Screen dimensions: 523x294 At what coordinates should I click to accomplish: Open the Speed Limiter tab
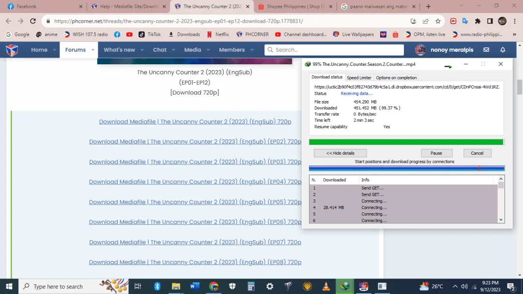(x=359, y=77)
